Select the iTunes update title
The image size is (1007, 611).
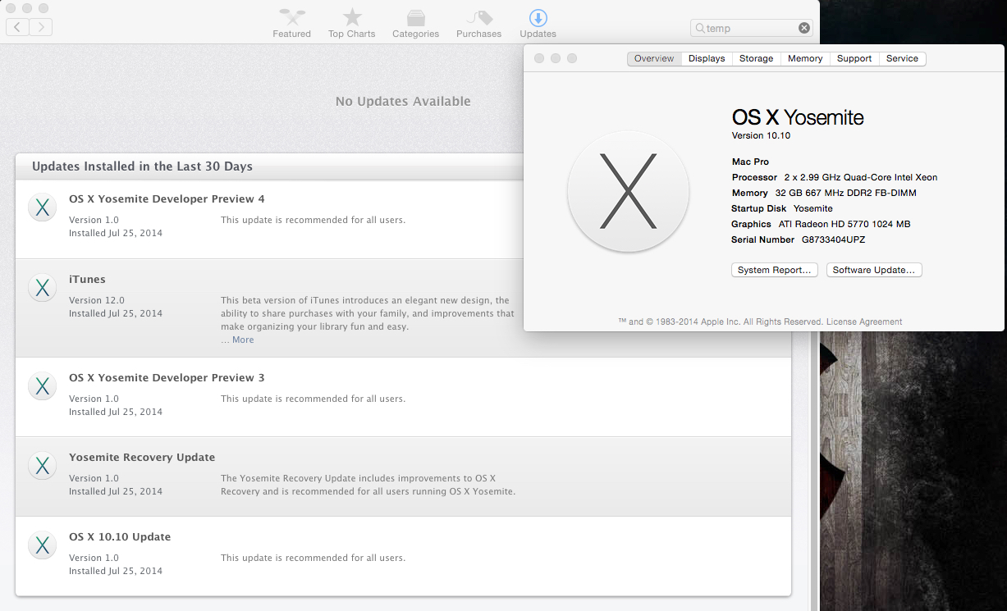tap(87, 279)
